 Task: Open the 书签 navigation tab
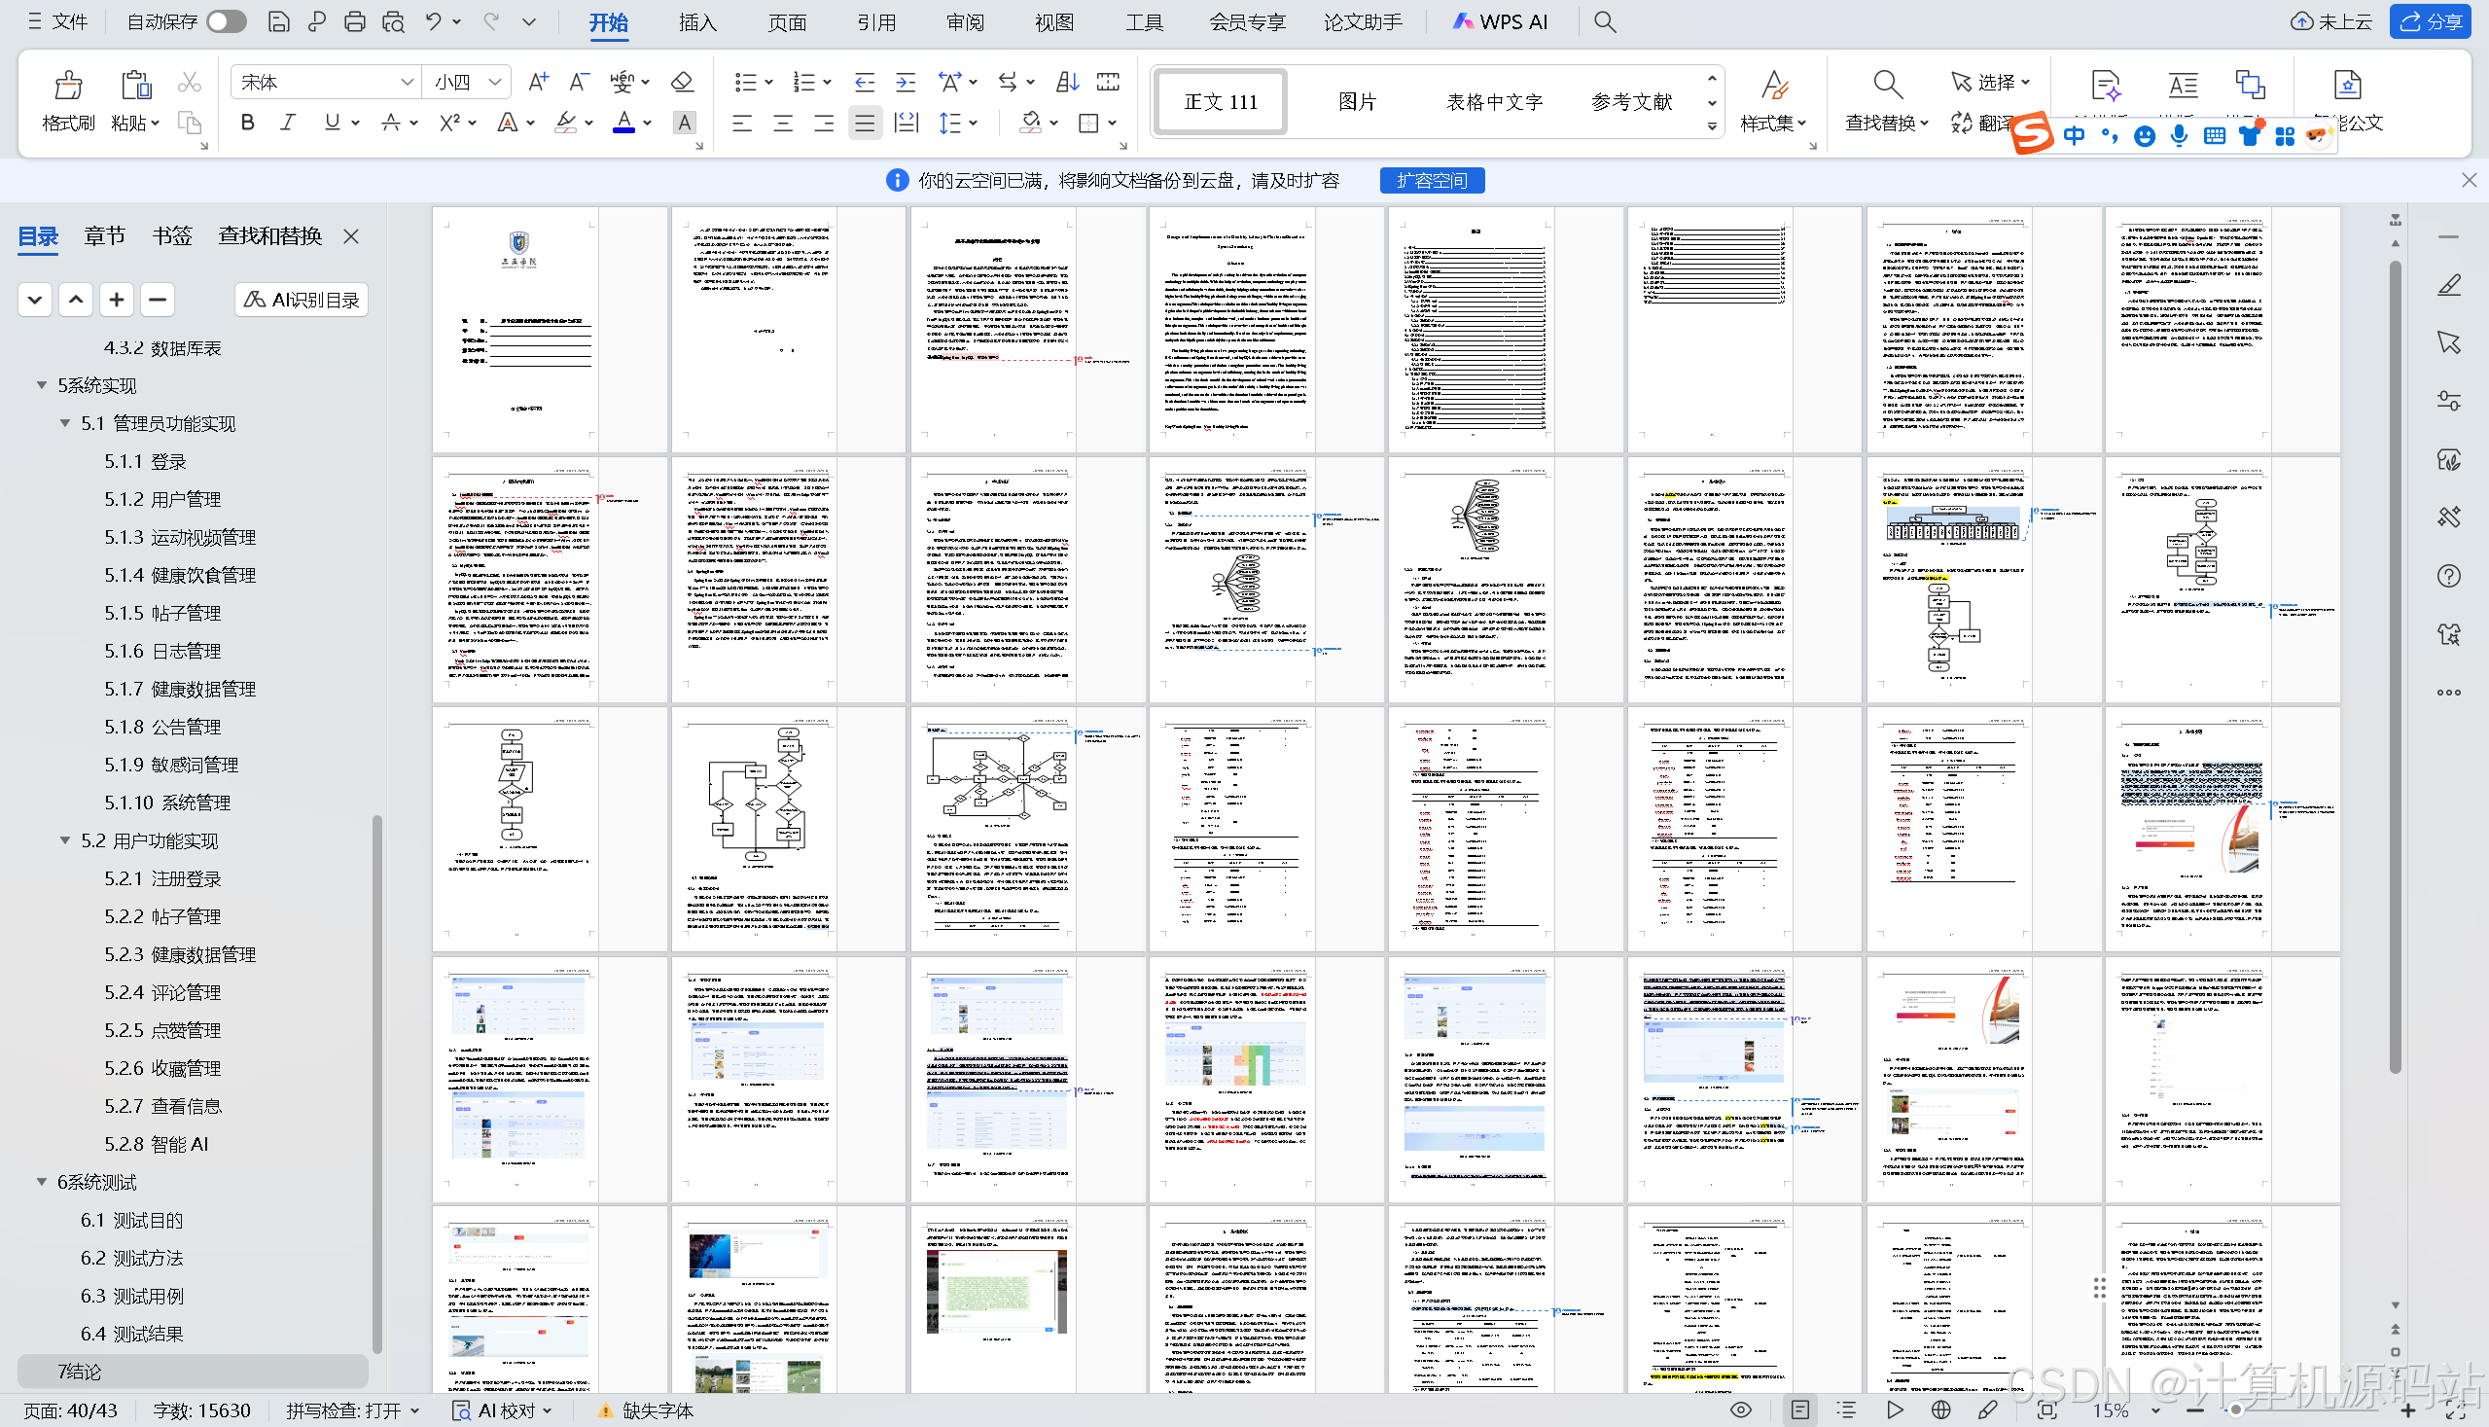(x=172, y=236)
